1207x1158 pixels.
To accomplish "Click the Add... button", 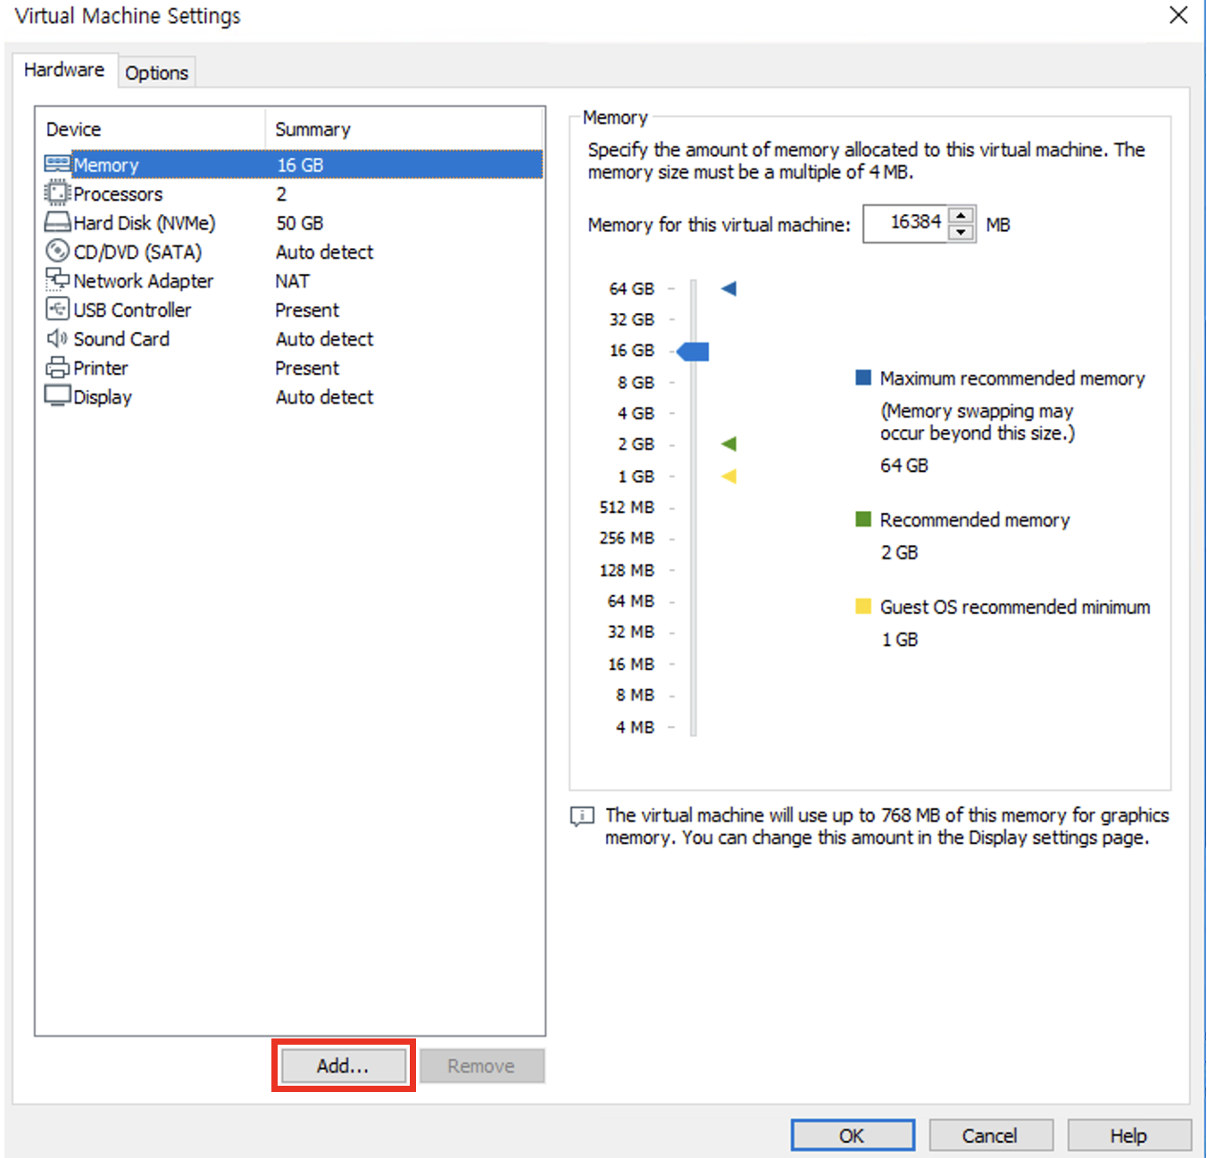I will tap(343, 1065).
